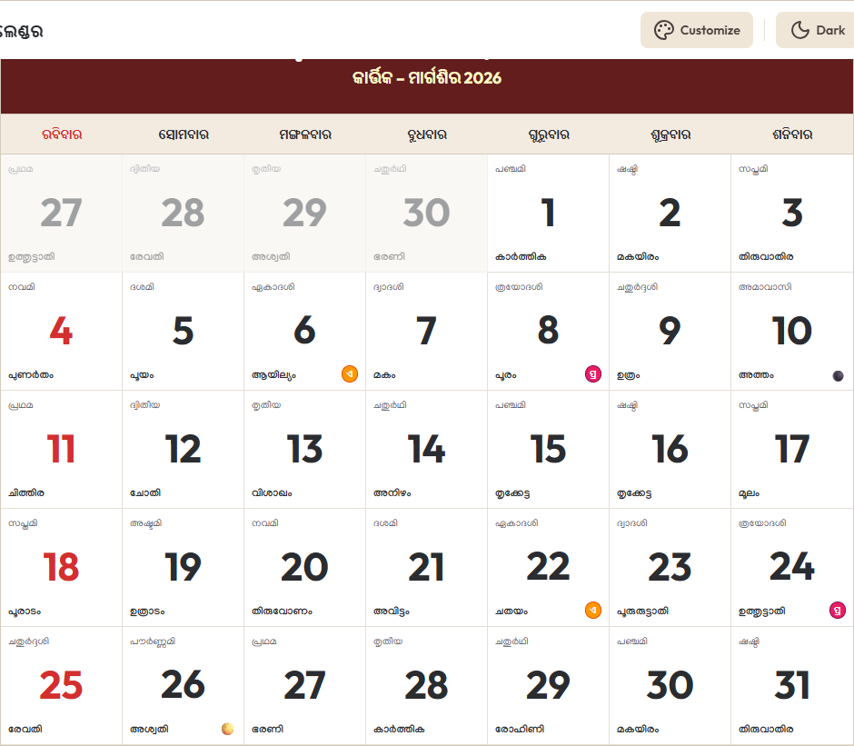Select greyed-out date 30 with ഭരണി
Screen dimensions: 854x746
(426, 213)
